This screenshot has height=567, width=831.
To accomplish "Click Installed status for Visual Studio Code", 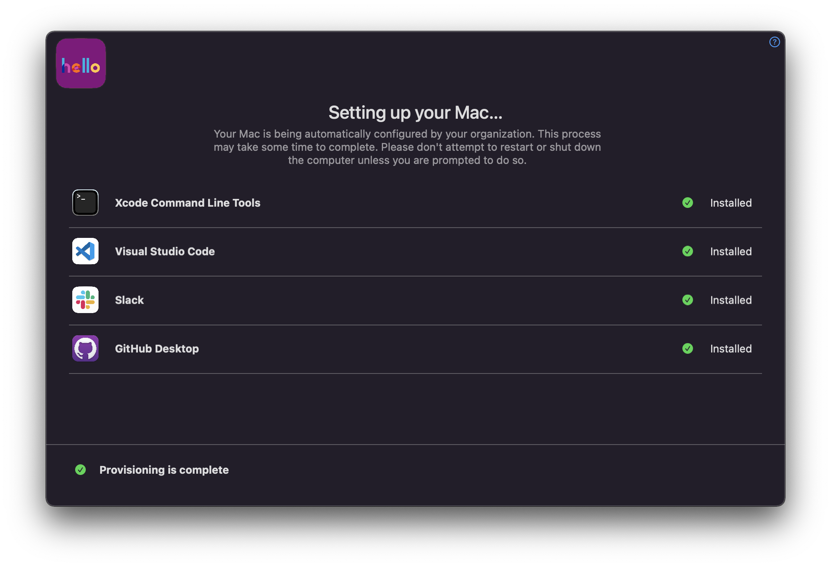I will [731, 251].
